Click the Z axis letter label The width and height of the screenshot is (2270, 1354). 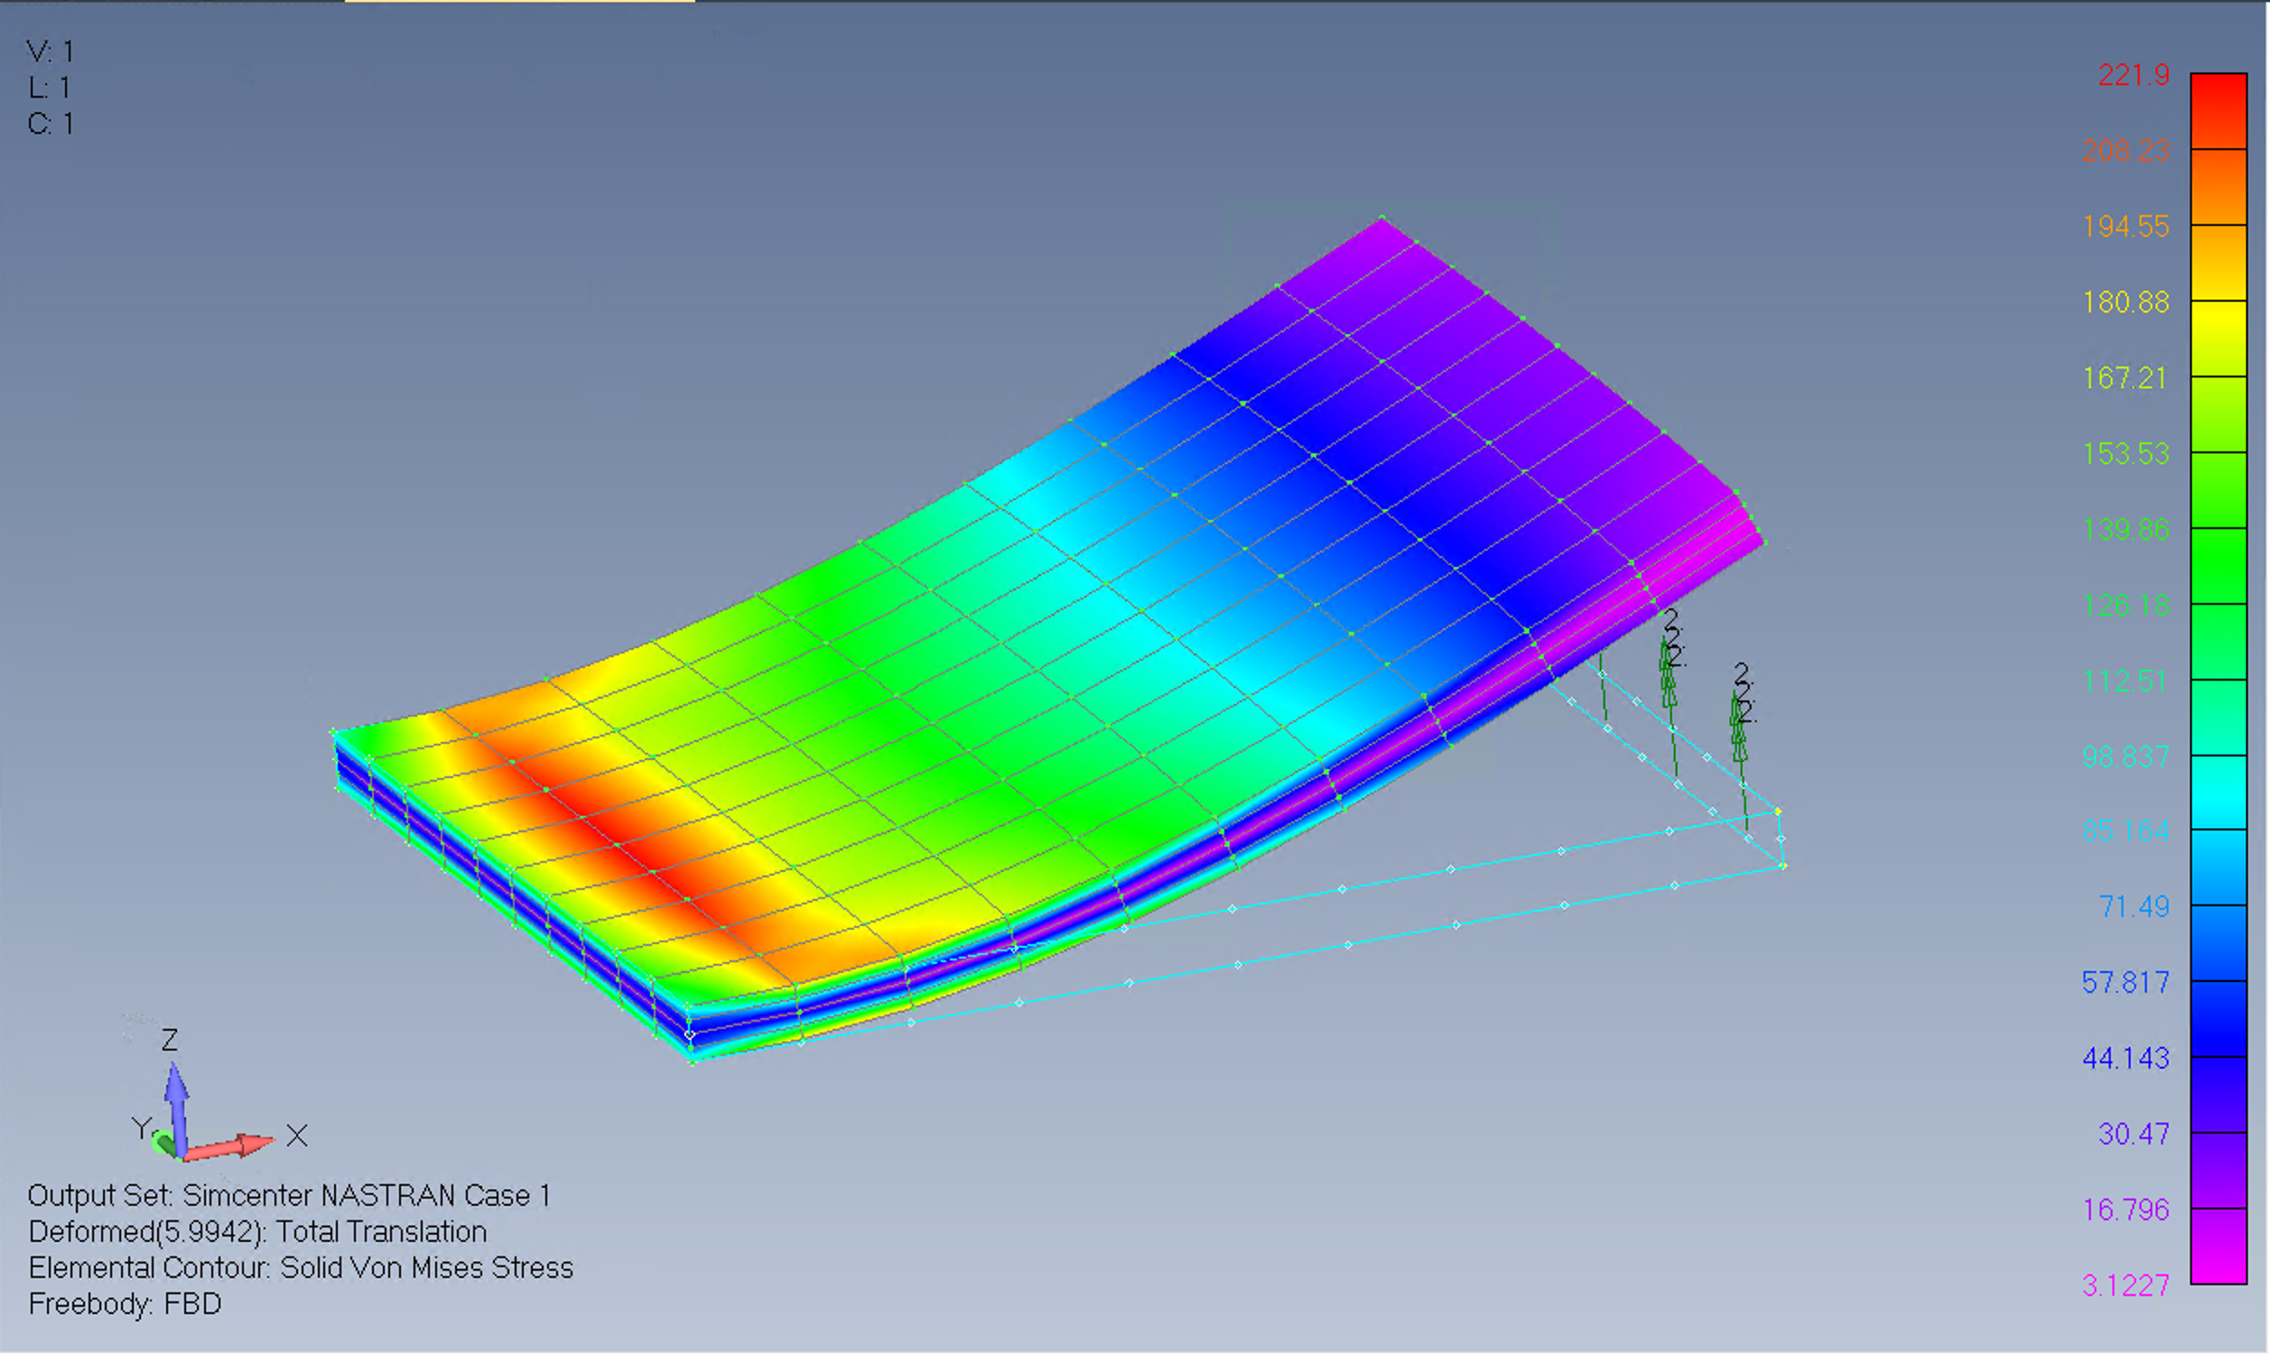point(170,1040)
